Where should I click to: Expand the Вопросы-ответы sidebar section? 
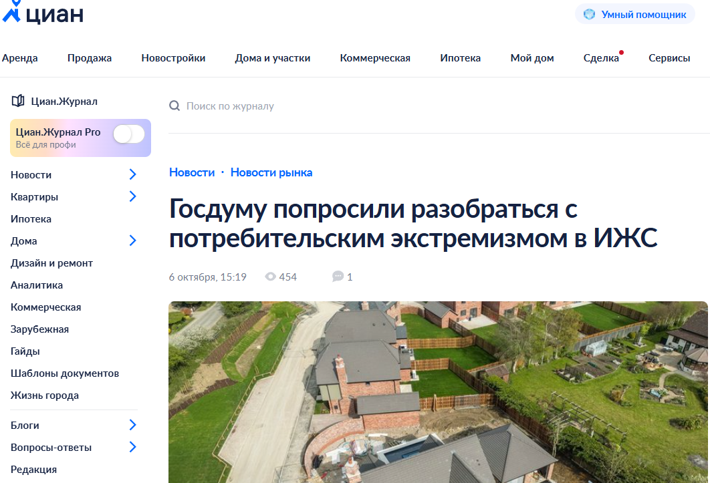tap(132, 447)
